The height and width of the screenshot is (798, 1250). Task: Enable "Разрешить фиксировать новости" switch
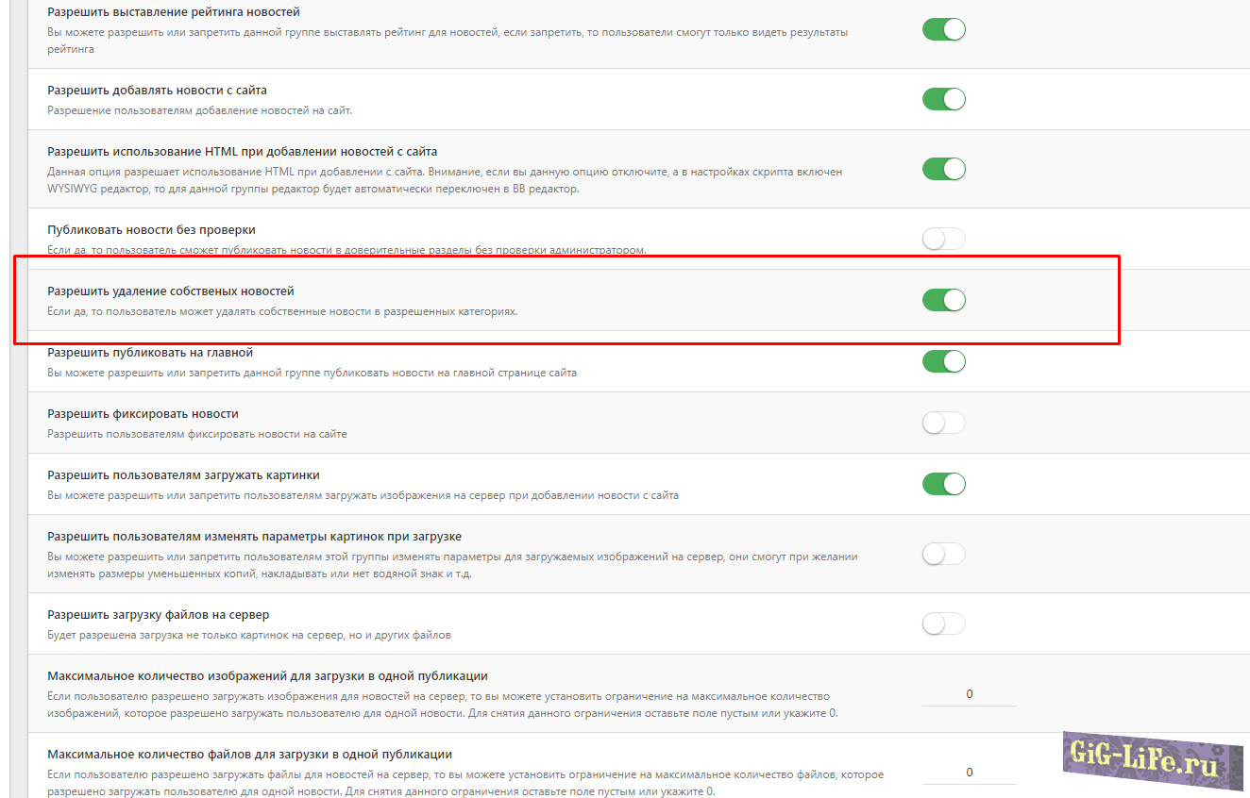click(943, 423)
